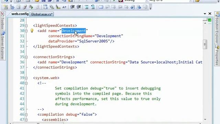The height and width of the screenshot is (124, 220).
Task: Close the web.config document tab
Action: (x=210, y=14)
